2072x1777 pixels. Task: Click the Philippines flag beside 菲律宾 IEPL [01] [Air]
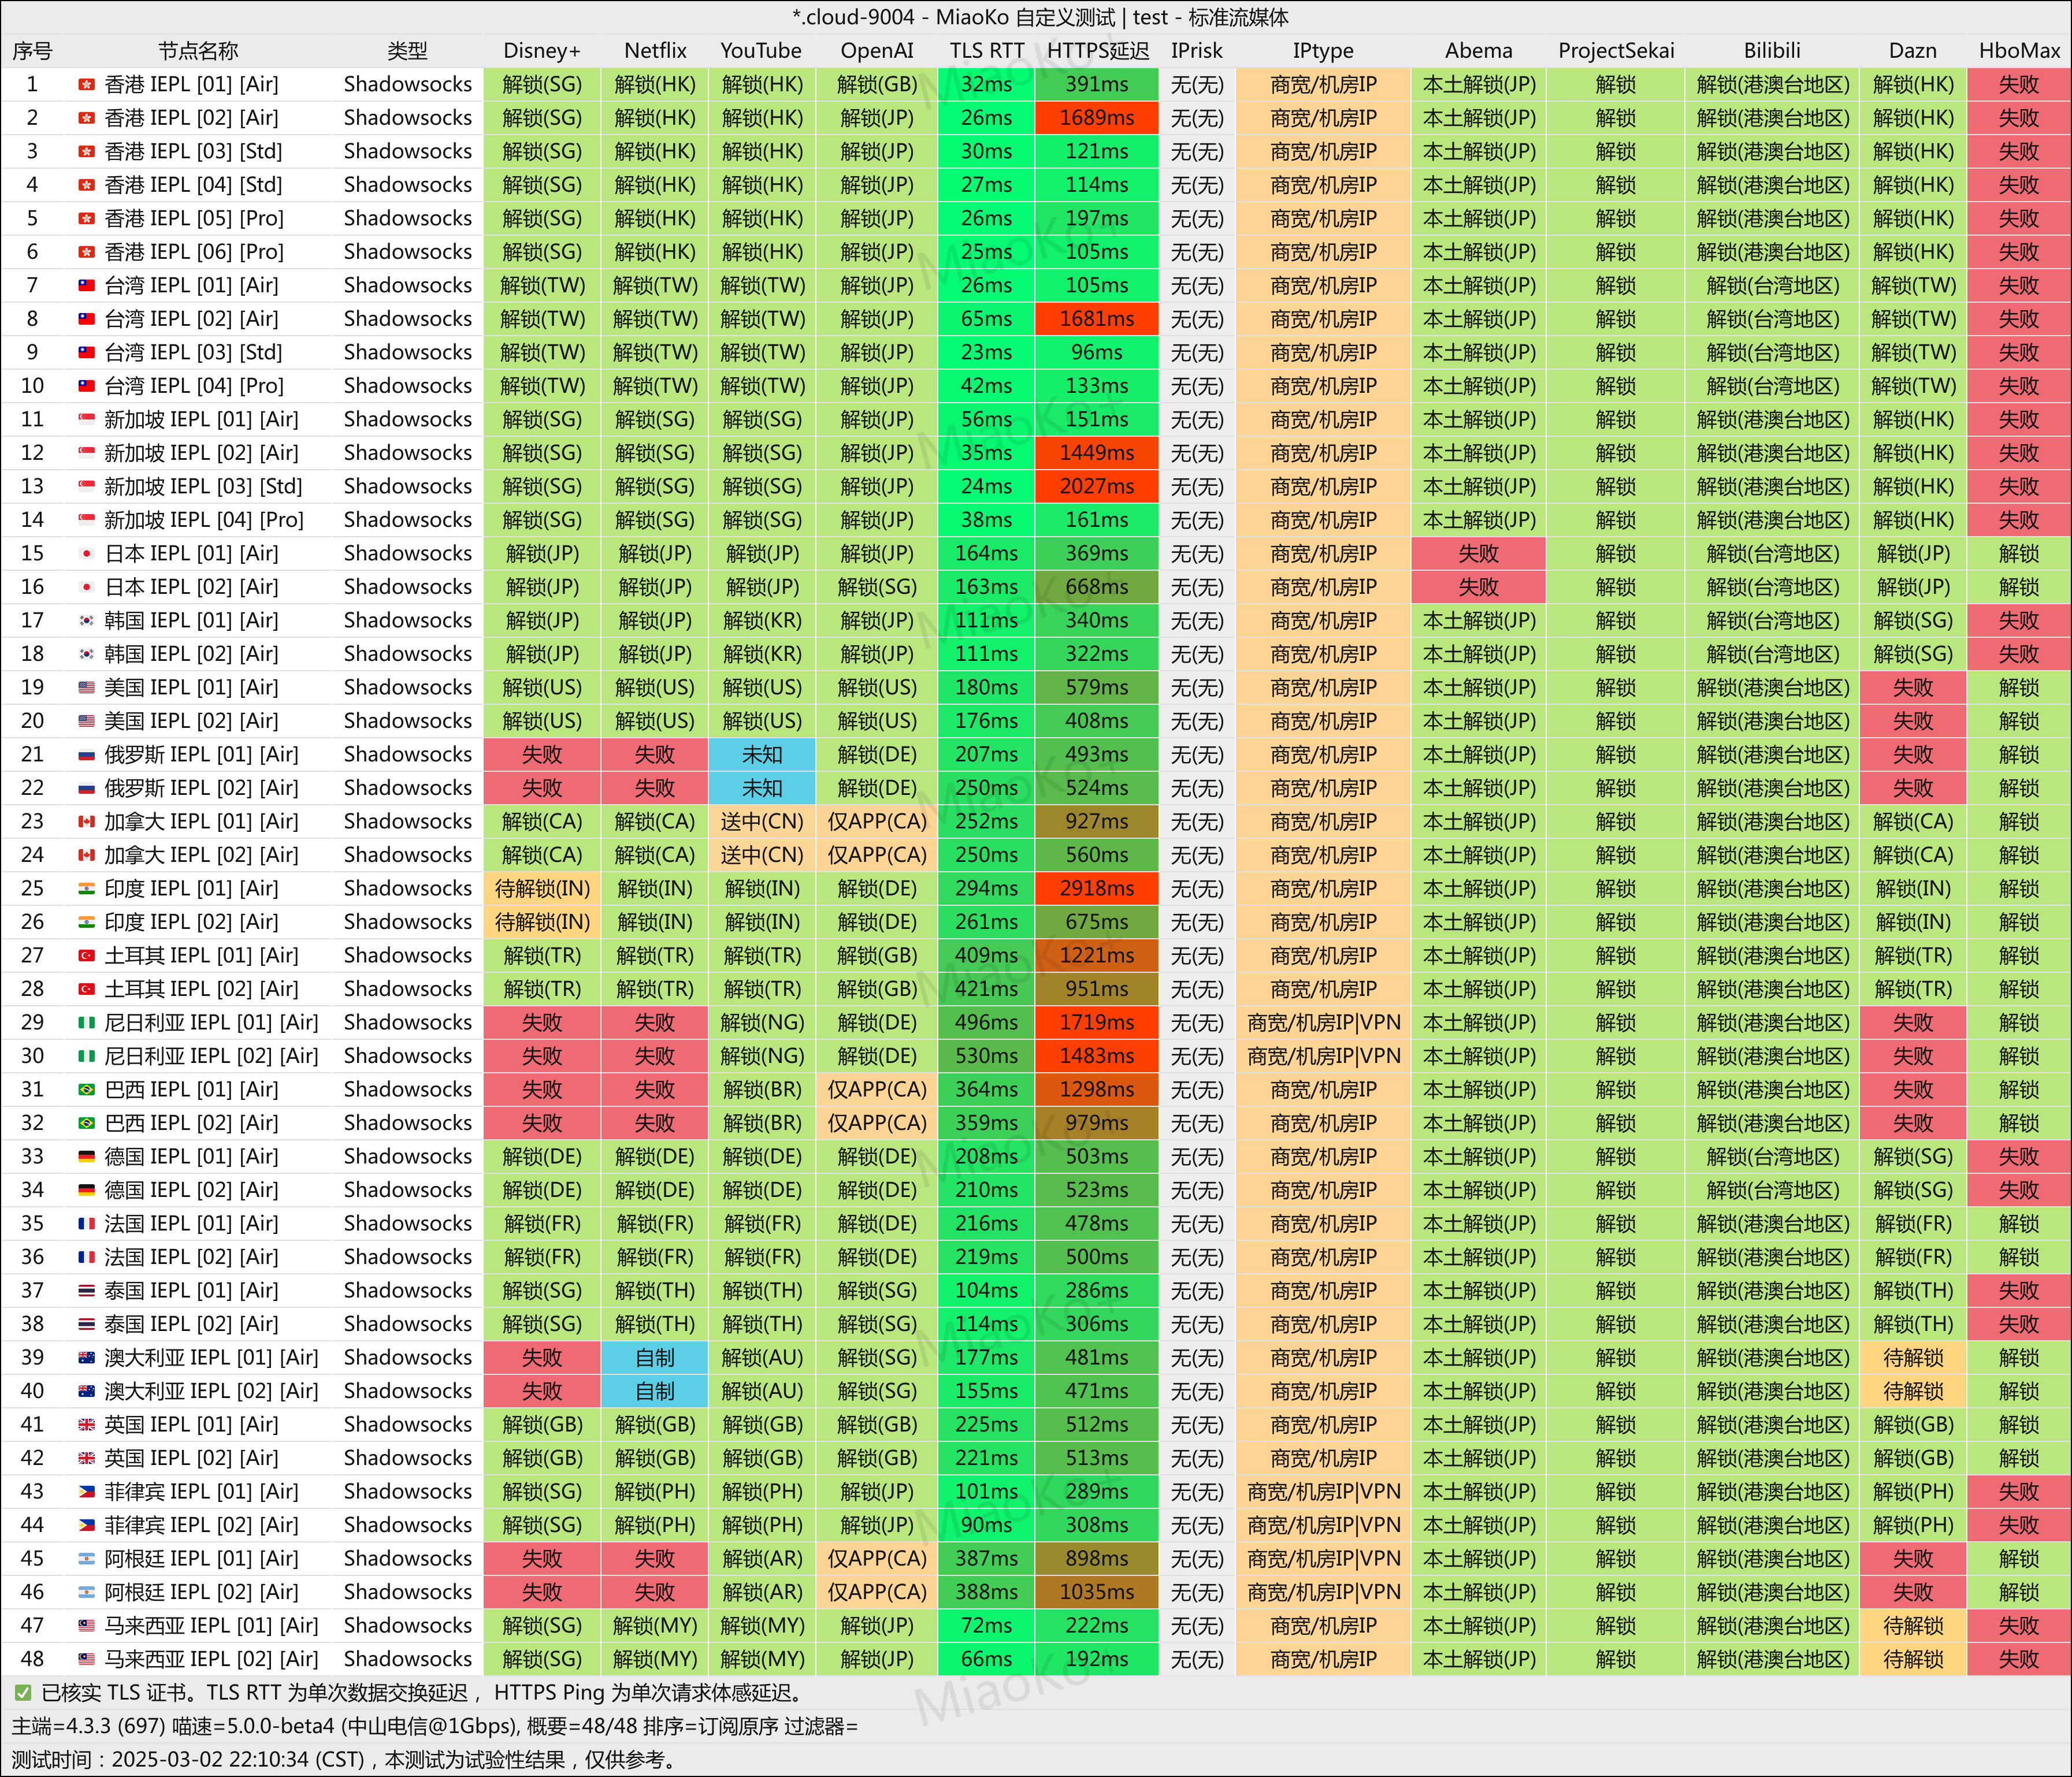point(87,1492)
